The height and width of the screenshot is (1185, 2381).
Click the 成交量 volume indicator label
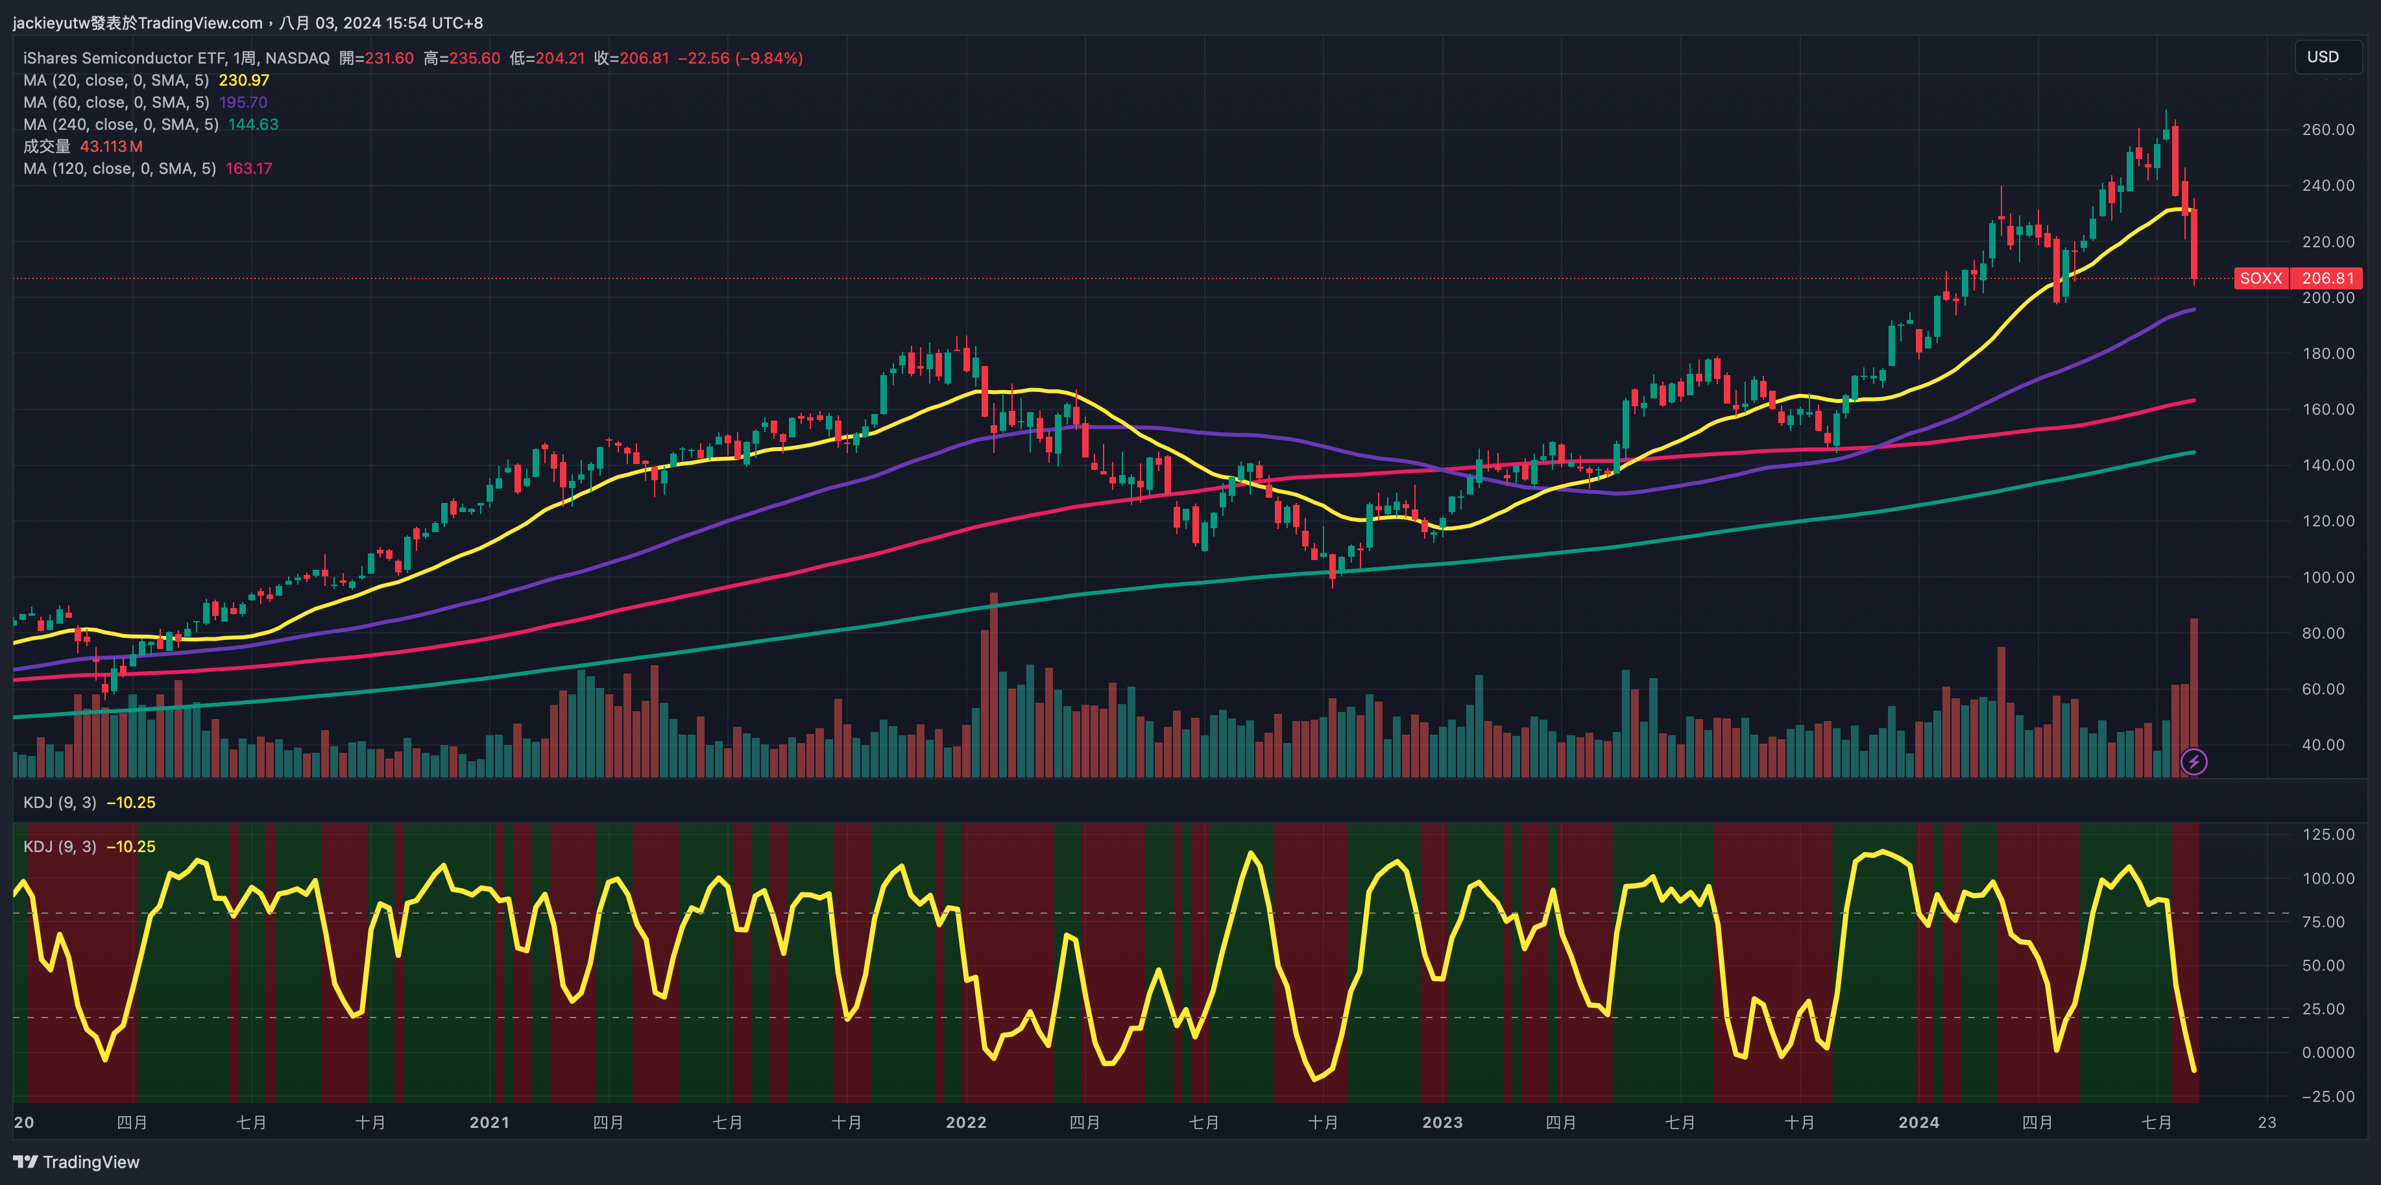(46, 146)
